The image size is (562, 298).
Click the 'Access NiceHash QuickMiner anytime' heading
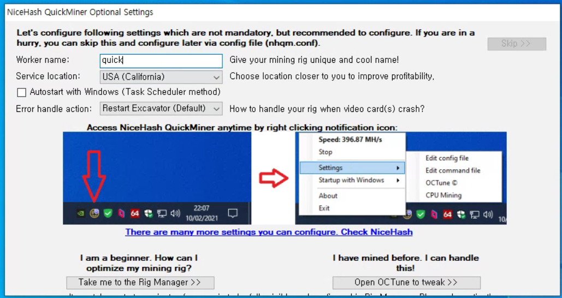coord(242,128)
